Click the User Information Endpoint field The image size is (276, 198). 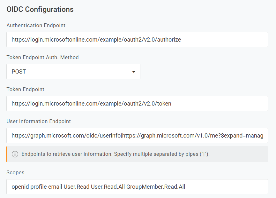click(x=137, y=136)
